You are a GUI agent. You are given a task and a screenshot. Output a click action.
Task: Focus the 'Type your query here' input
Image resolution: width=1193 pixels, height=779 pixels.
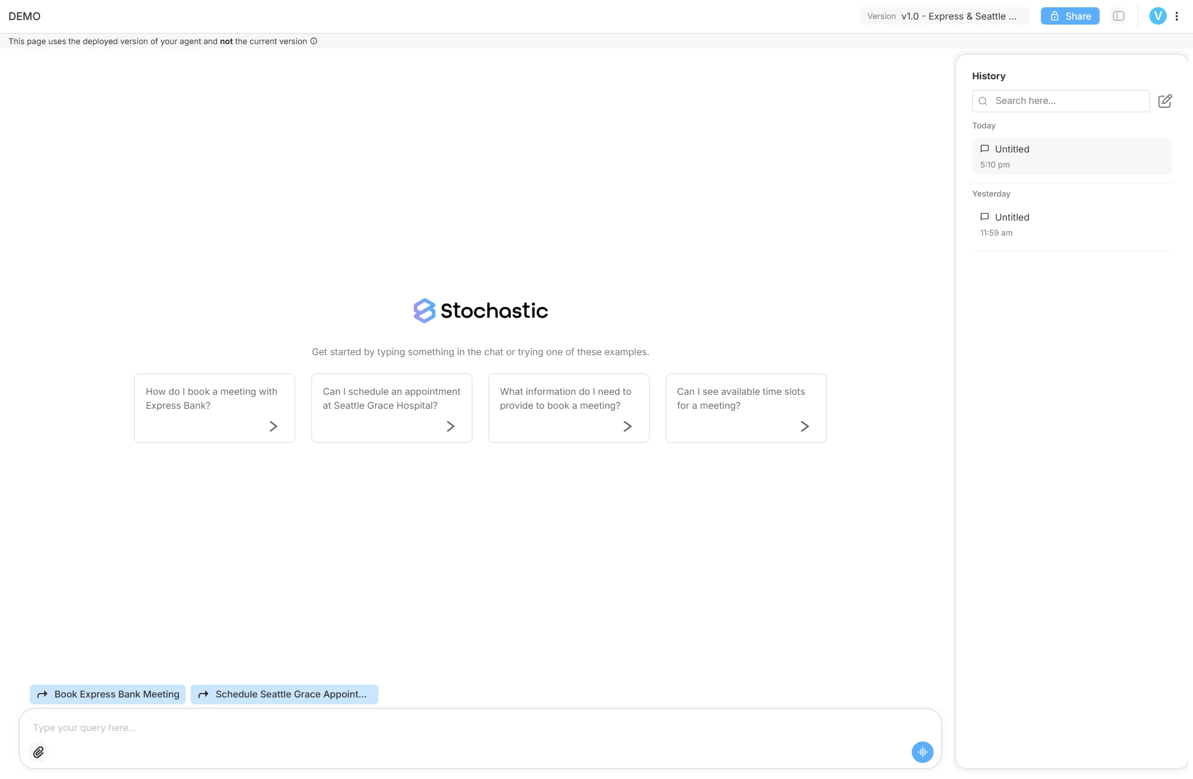(x=480, y=728)
